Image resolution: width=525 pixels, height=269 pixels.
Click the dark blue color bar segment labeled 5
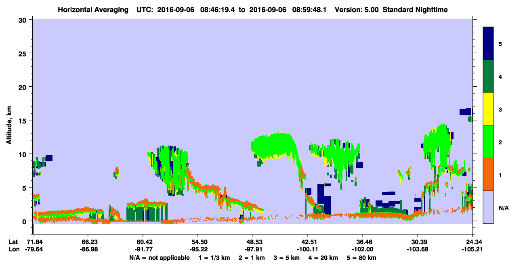[488, 44]
